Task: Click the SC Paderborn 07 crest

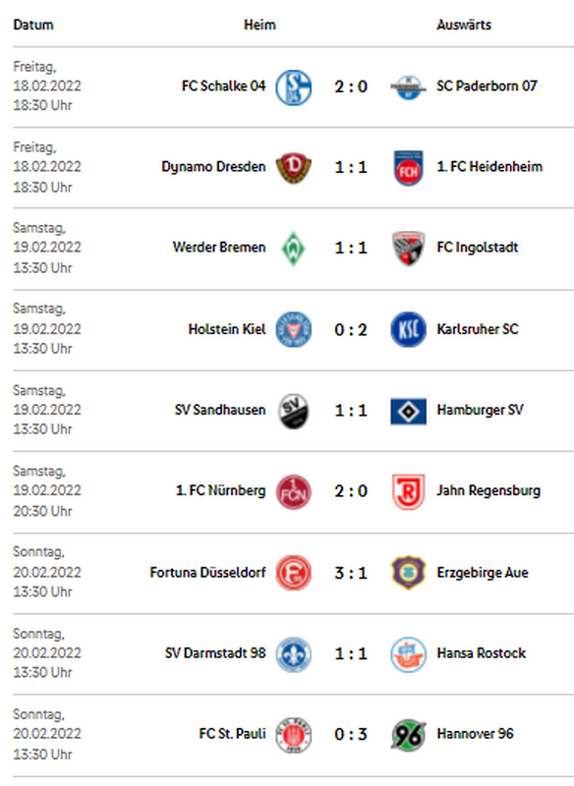Action: 408,86
